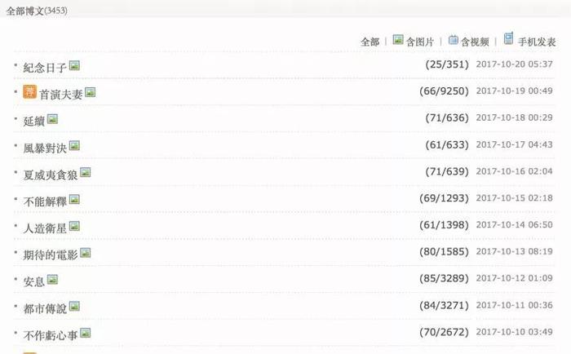This screenshot has width=571, height=354.
Task: Click the phone icon beside 手机发表
Action: click(509, 38)
